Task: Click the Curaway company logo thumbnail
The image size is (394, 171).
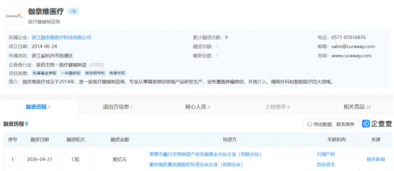Action: tap(15, 16)
